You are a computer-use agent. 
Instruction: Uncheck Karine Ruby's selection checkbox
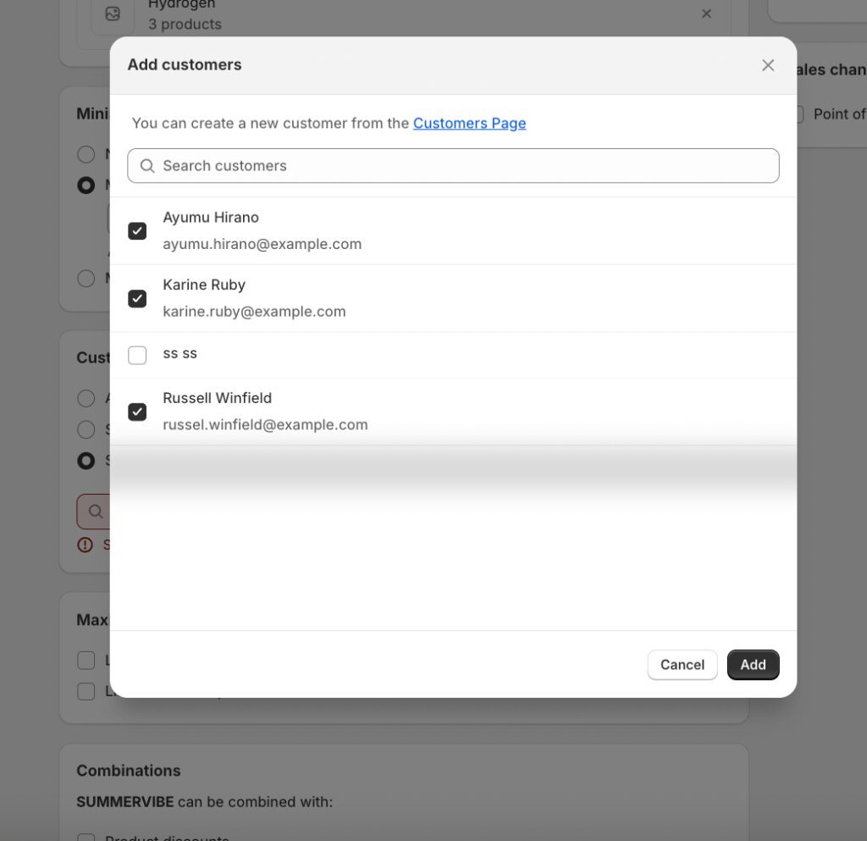pos(137,298)
